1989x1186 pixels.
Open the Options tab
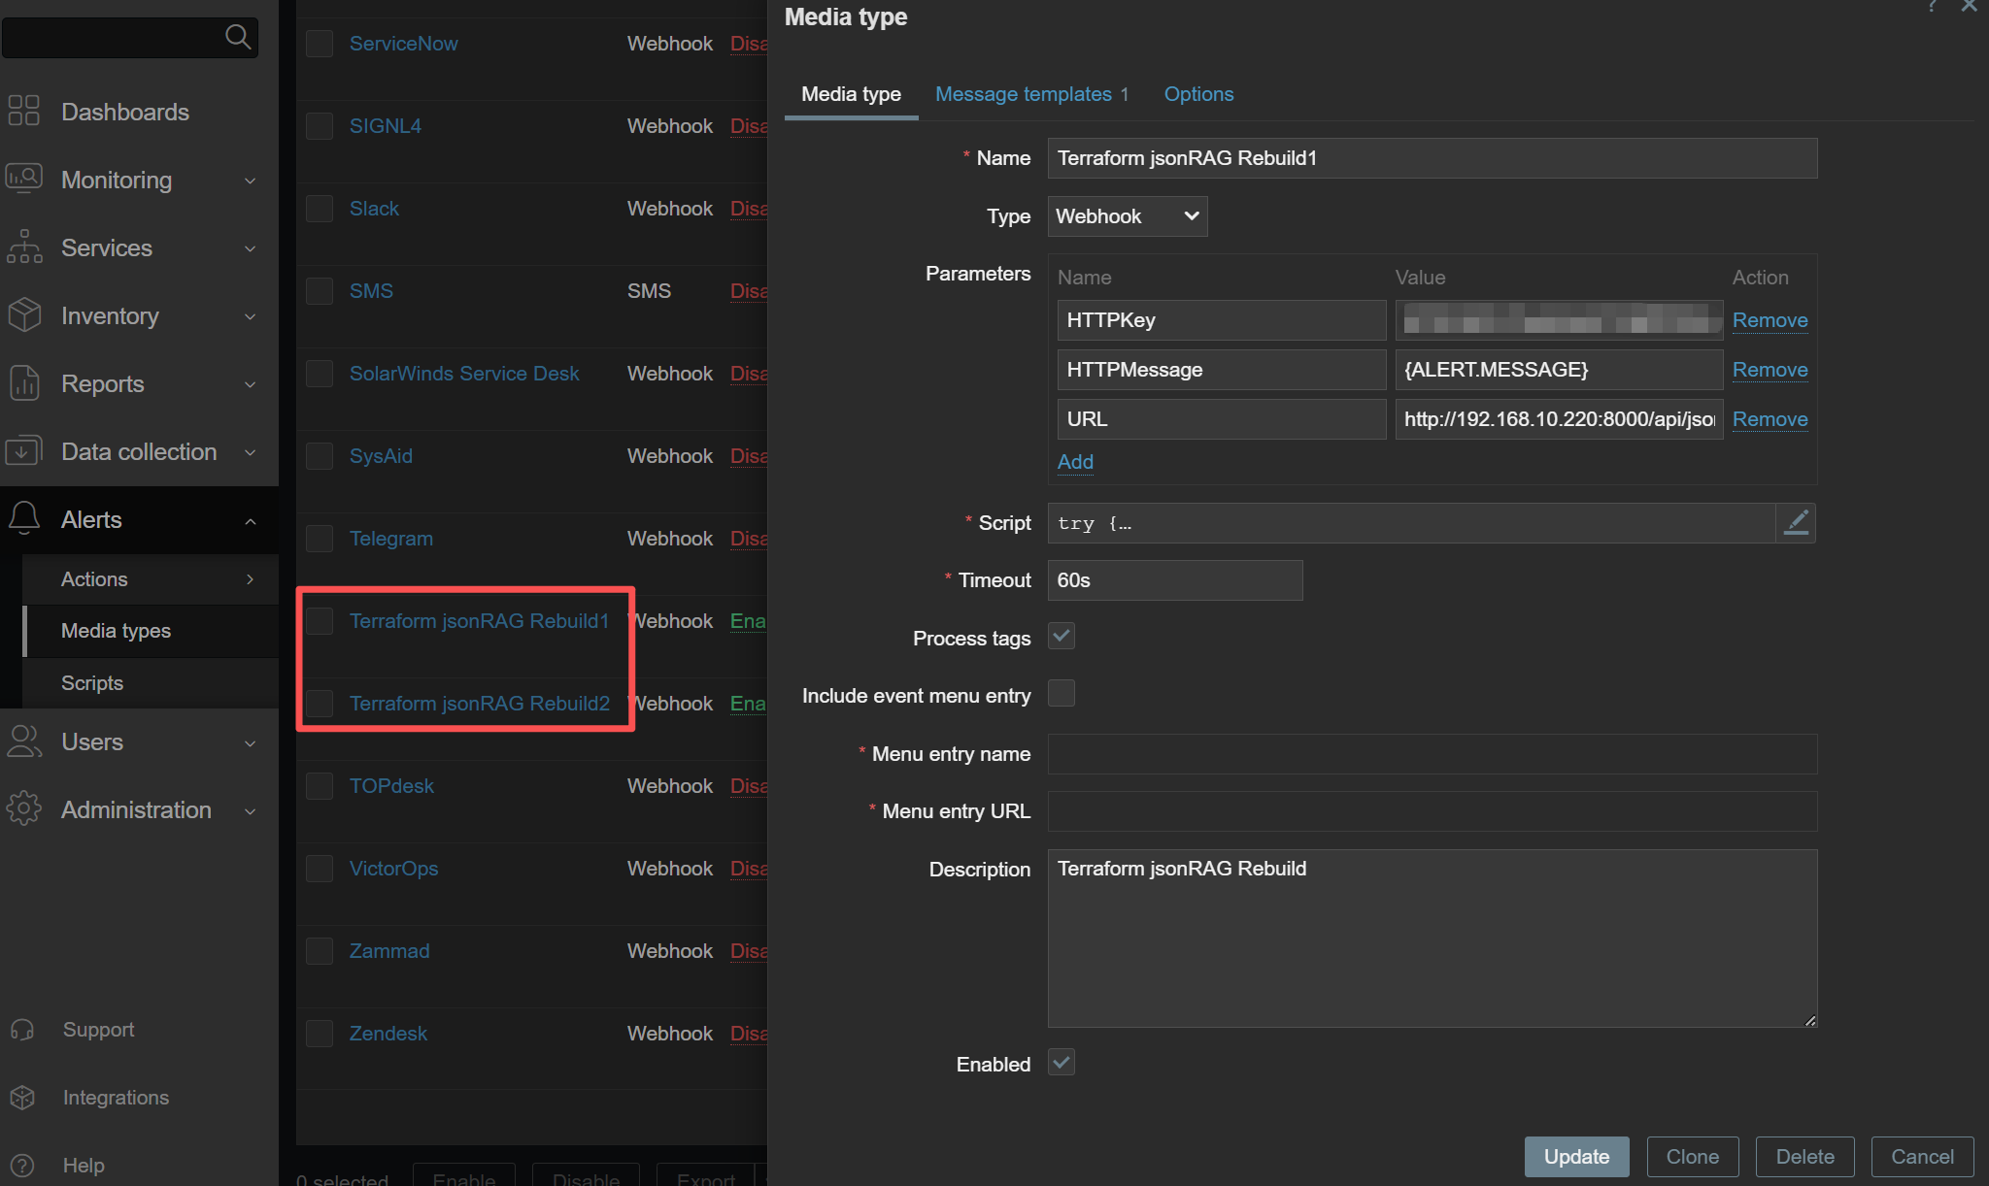pos(1198,94)
